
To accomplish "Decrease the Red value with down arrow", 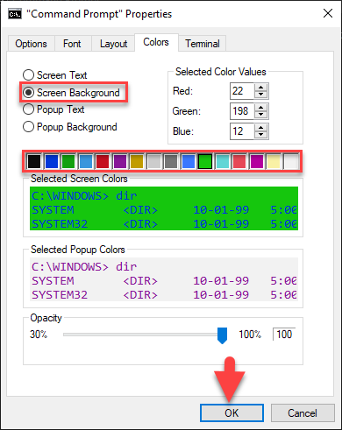I will (x=260, y=95).
